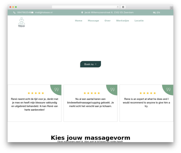Click the stars on bindweefselmassage review

pyautogui.click(x=92, y=93)
